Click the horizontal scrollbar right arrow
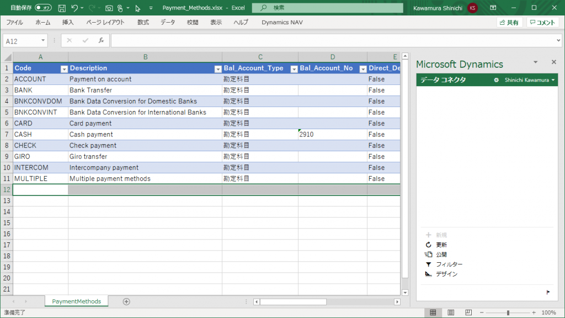 [x=397, y=302]
